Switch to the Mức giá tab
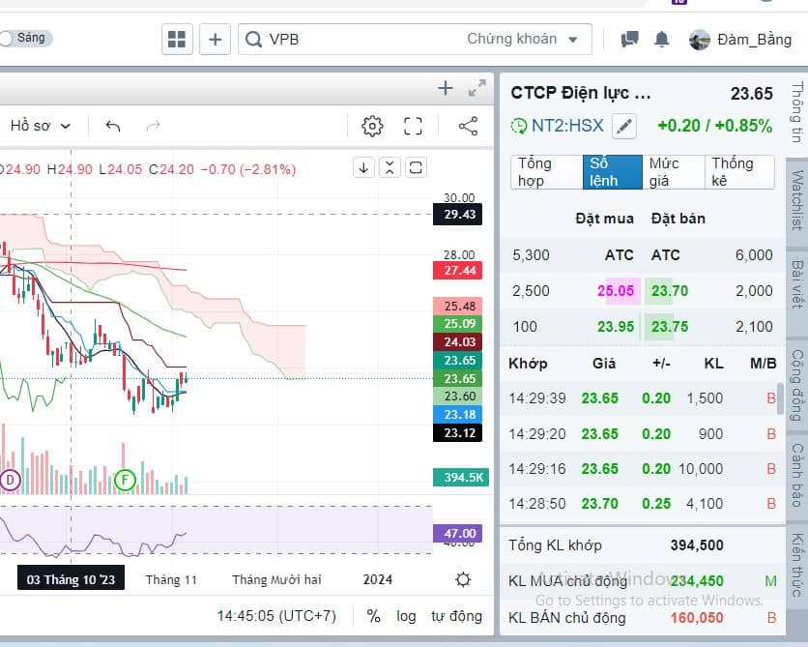This screenshot has height=647, width=808. tap(673, 172)
